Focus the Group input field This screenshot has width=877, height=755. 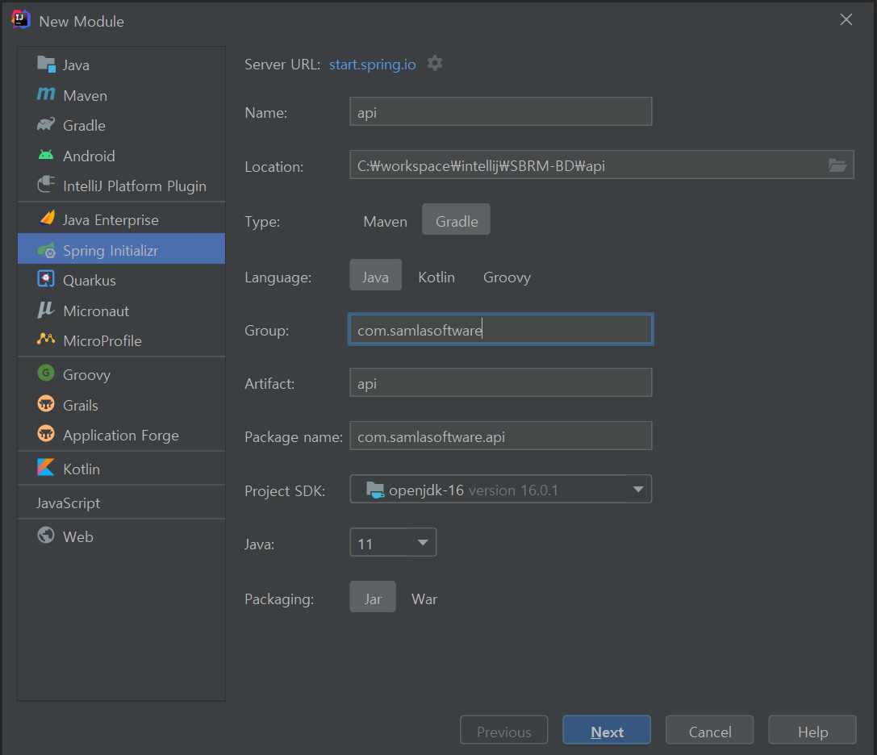point(500,329)
